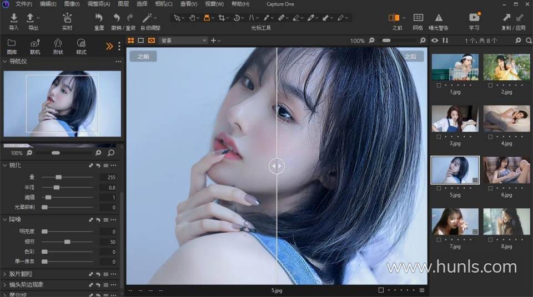Toggle the Before (之前) comparison icon
The height and width of the screenshot is (297, 533).
[394, 18]
